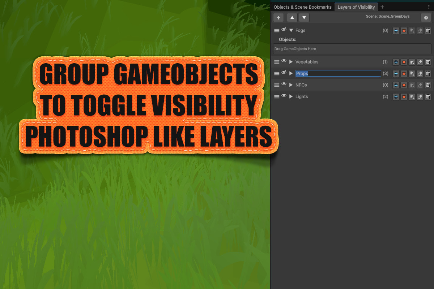Add selected objects to Lights layer

(396, 97)
